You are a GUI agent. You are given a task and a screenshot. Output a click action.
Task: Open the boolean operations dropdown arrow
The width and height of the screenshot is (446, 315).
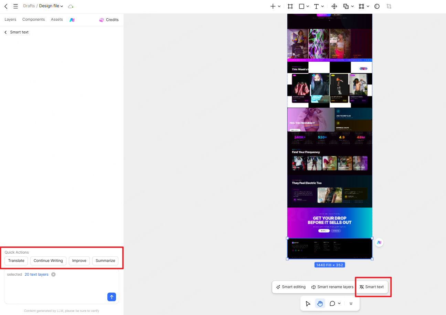click(352, 6)
